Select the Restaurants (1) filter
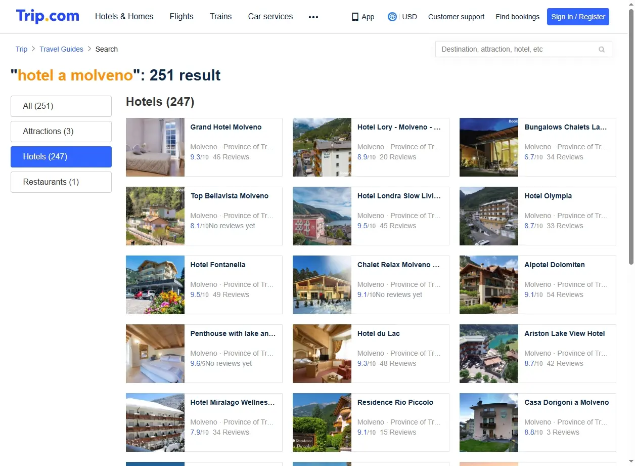Screen dimensions: 635x466 coord(61,182)
